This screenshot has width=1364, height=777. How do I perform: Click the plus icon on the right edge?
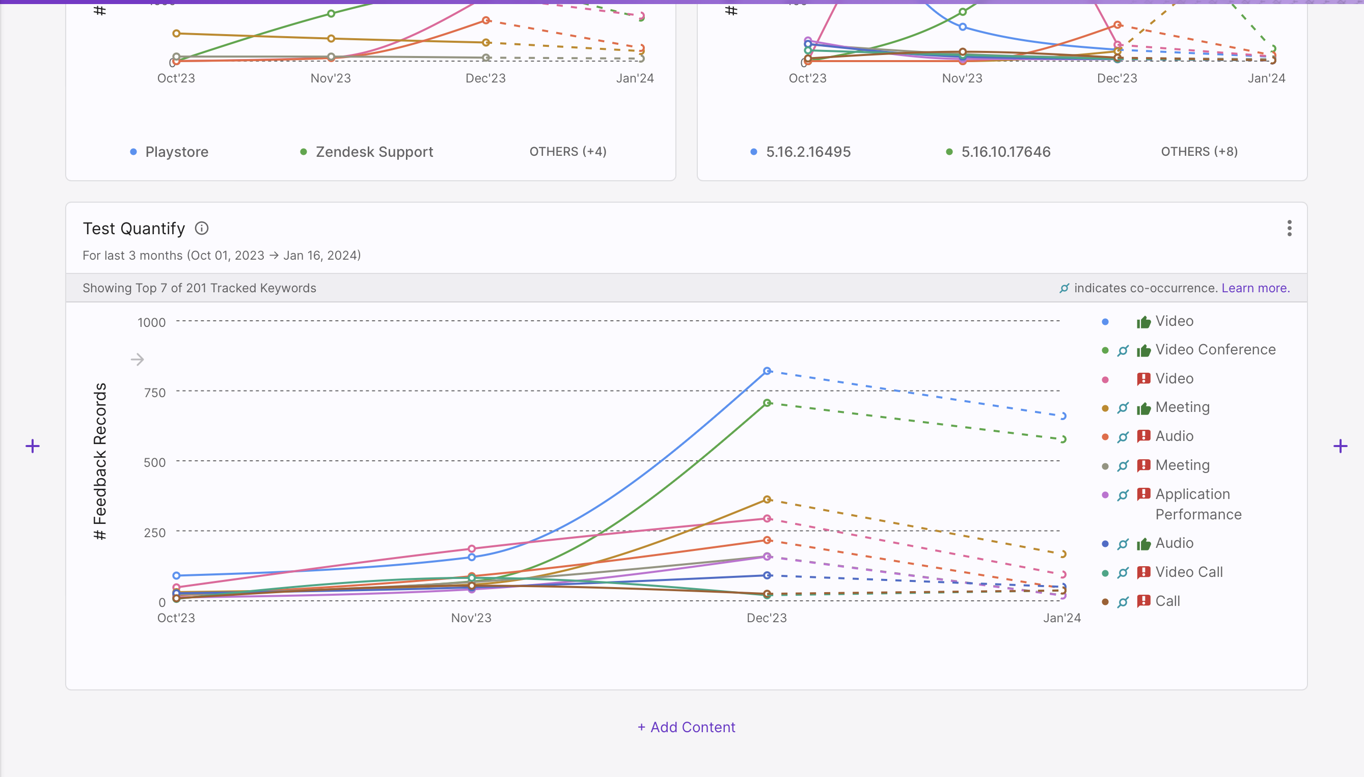point(1341,446)
